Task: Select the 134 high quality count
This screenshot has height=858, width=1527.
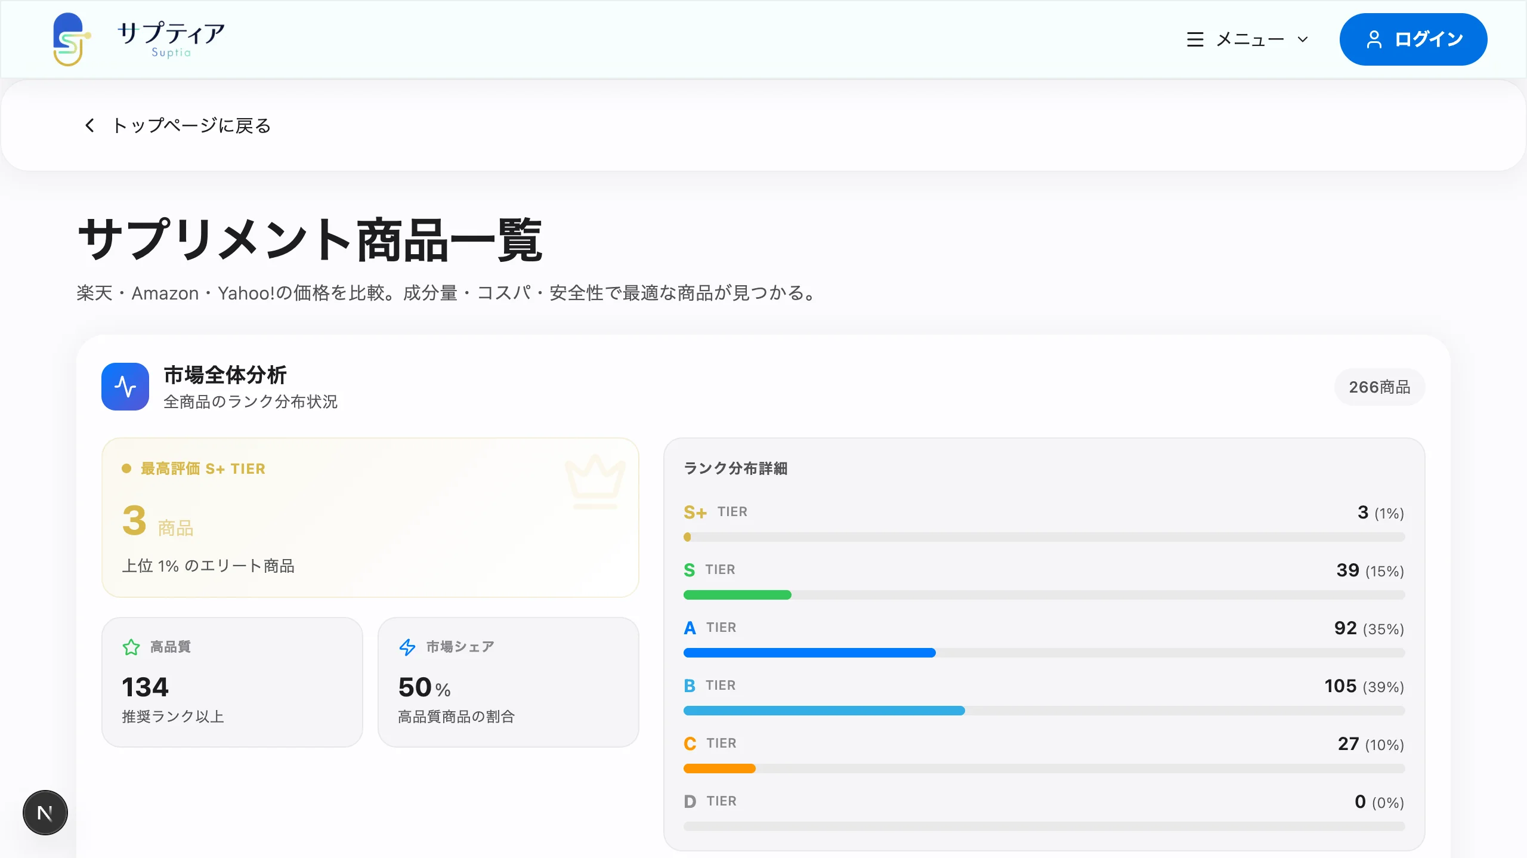Action: click(146, 687)
